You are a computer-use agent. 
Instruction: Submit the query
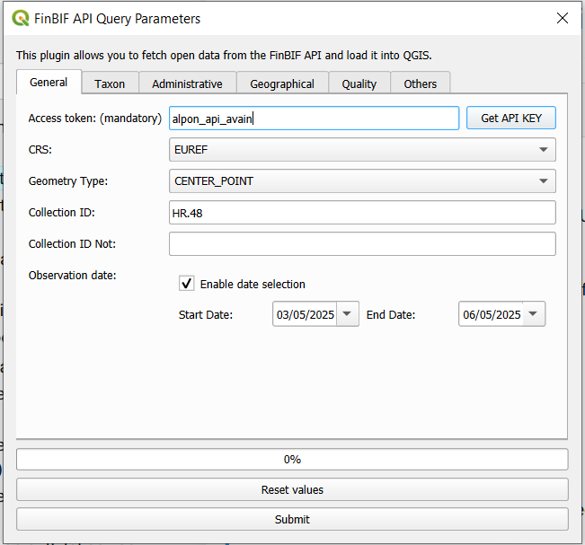(292, 519)
